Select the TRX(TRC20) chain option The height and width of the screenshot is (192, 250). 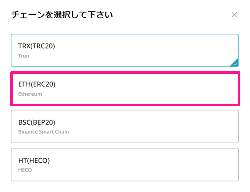pos(125,50)
